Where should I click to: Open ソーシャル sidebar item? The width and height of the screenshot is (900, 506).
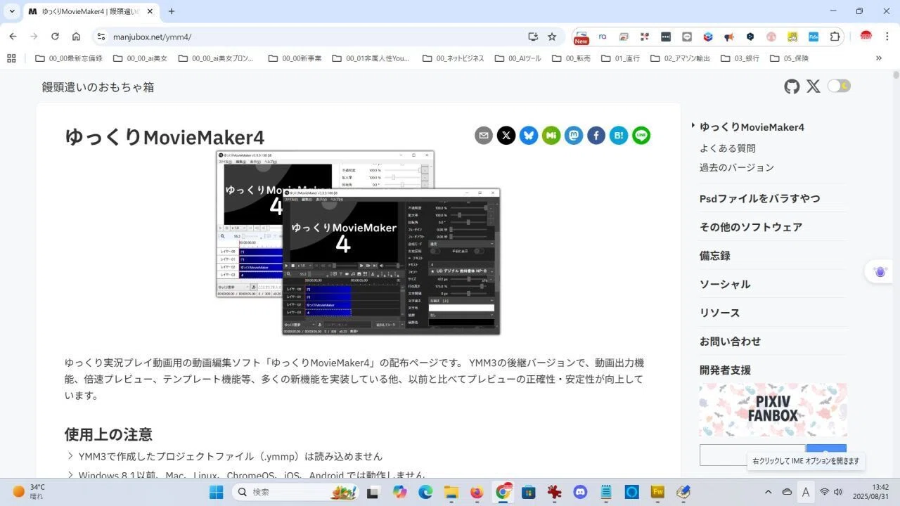point(725,284)
